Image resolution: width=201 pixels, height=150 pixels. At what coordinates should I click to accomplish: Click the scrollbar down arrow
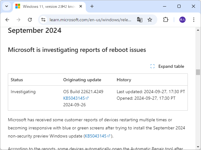[x=198, y=147]
